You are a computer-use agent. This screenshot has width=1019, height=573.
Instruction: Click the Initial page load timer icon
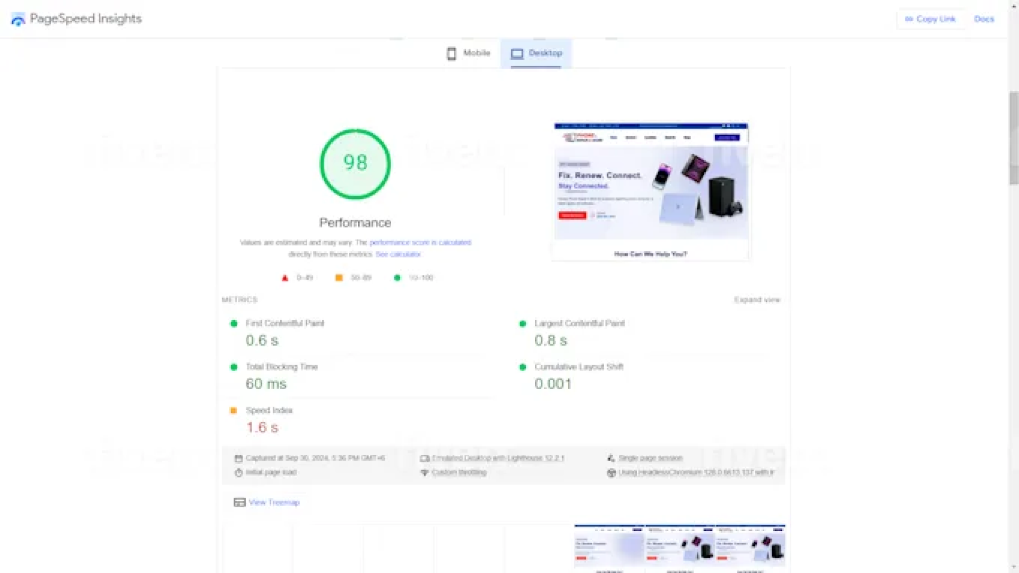click(x=238, y=473)
